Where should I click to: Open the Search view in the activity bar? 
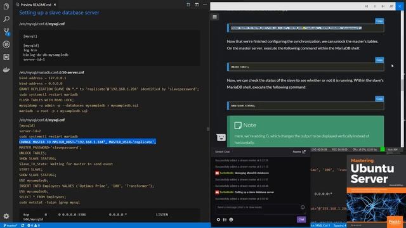coord(6,19)
